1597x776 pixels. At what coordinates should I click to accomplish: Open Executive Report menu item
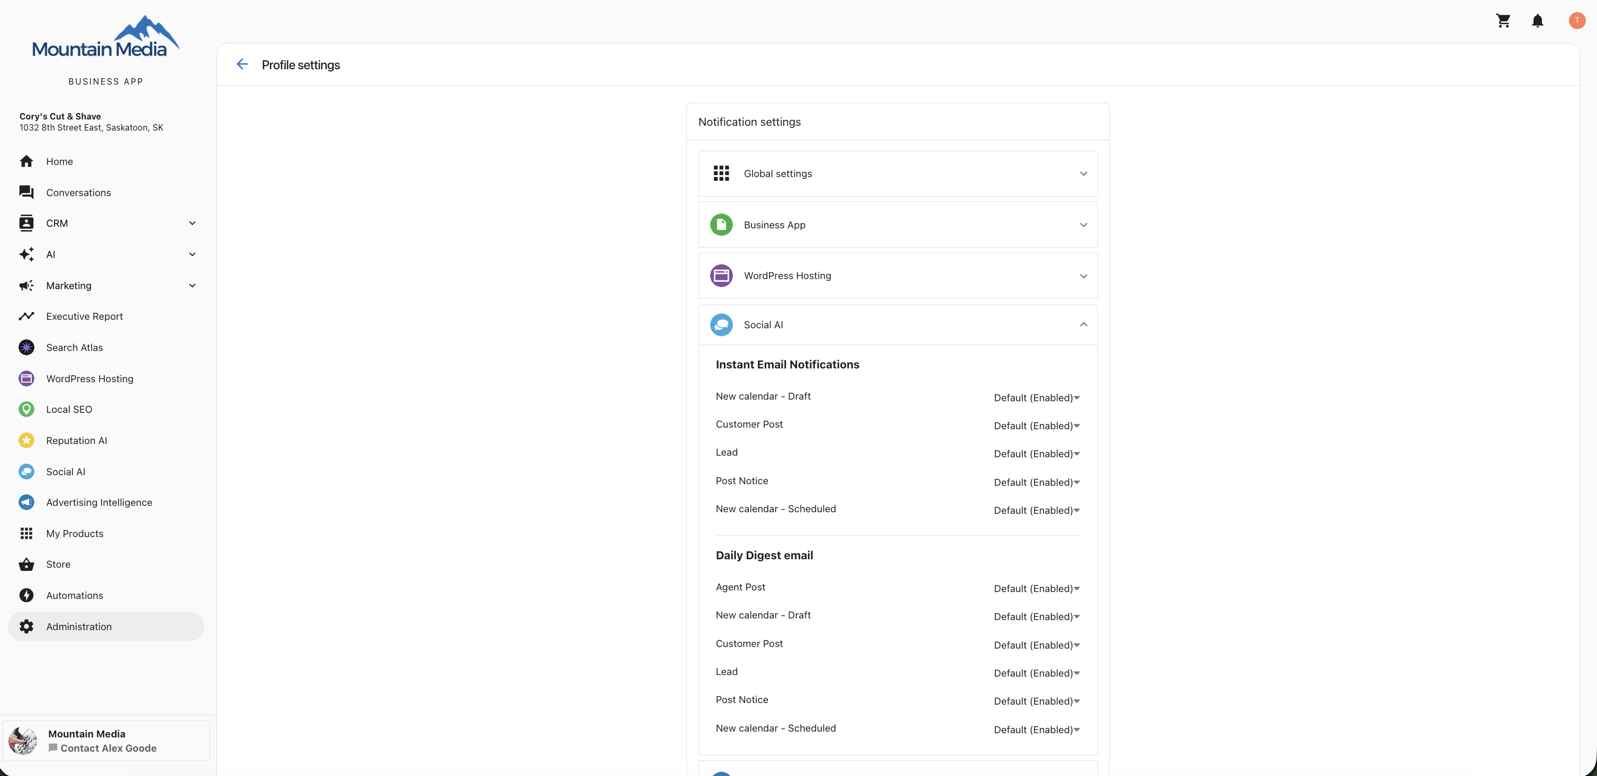coord(106,317)
